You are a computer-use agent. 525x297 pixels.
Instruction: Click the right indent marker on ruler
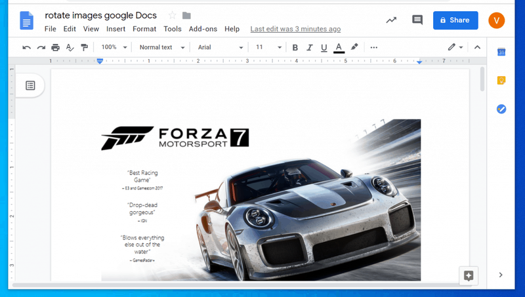419,62
